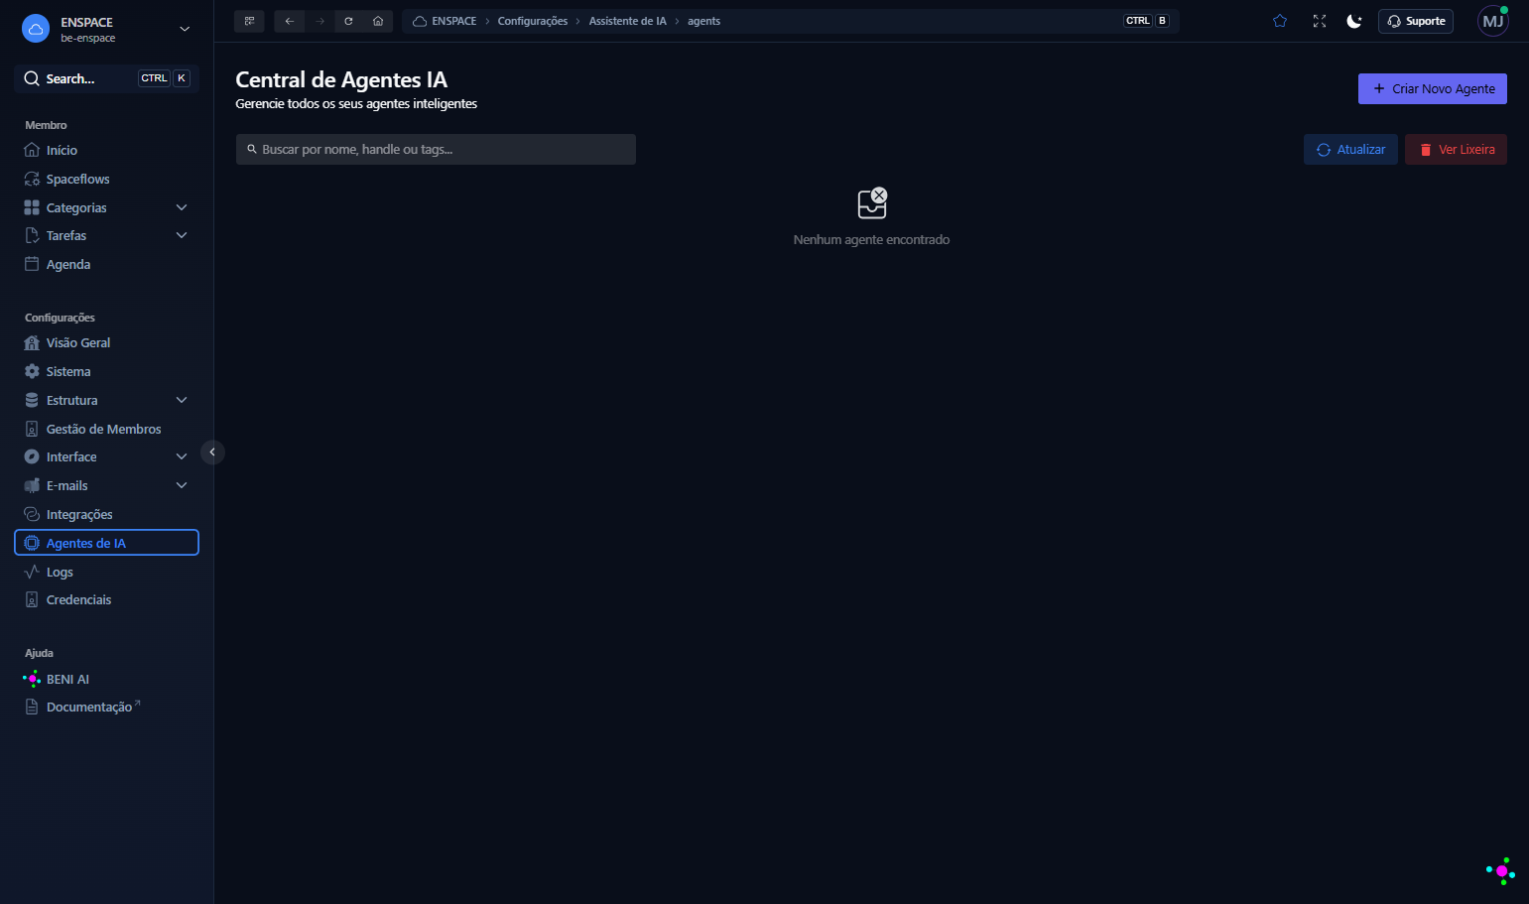Viewport: 1529px width, 904px height.
Task: Click Ver Lixeira button
Action: 1456,150
